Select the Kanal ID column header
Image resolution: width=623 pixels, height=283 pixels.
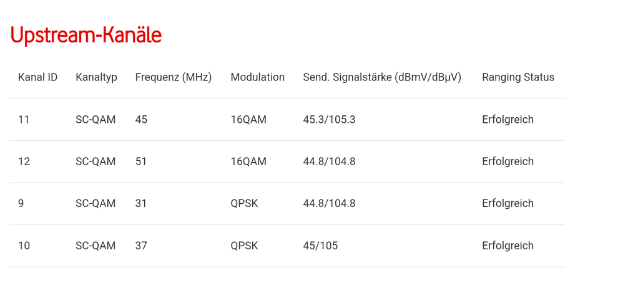click(x=37, y=77)
